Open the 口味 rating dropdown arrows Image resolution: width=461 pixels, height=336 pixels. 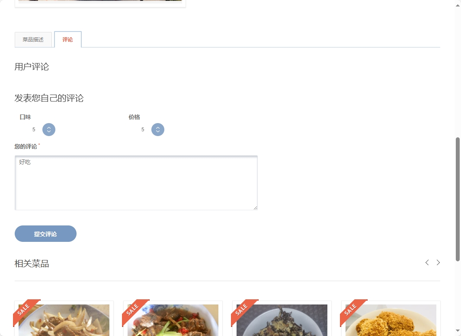click(x=49, y=130)
